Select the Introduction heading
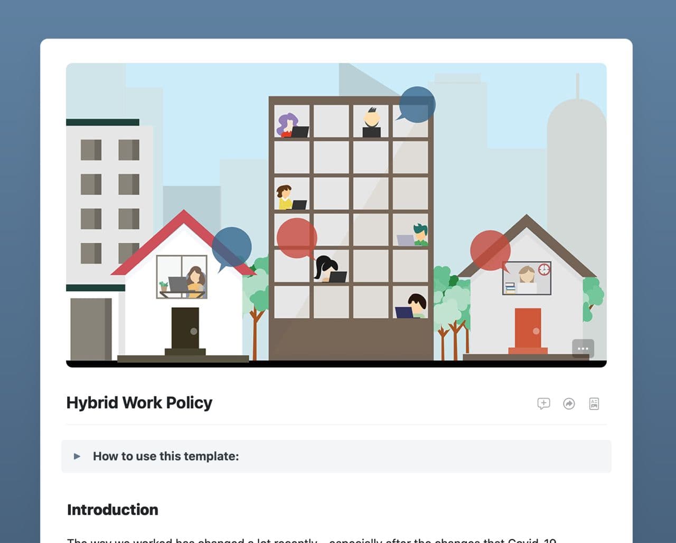Screen dimensions: 676x543 click(x=112, y=510)
